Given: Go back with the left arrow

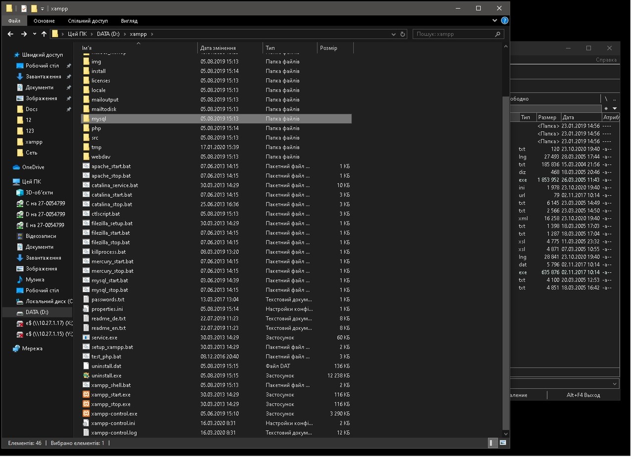Looking at the screenshot, I should click(10, 34).
